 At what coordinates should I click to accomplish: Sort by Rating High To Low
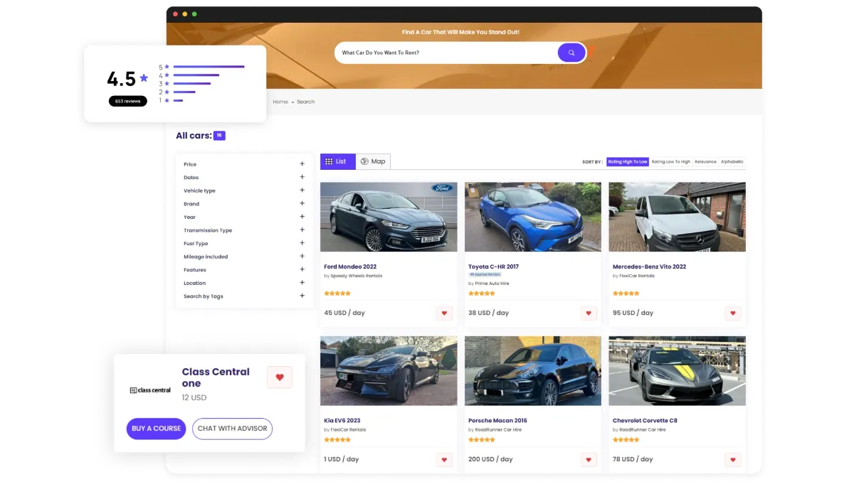(628, 161)
